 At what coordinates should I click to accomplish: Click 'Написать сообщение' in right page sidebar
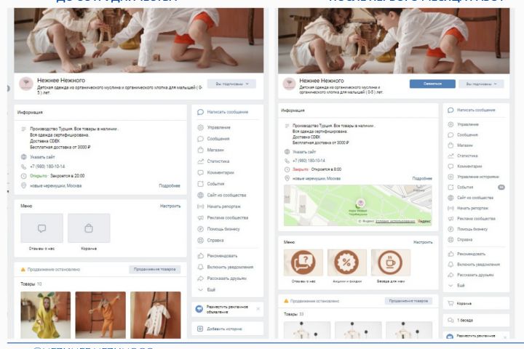click(476, 111)
